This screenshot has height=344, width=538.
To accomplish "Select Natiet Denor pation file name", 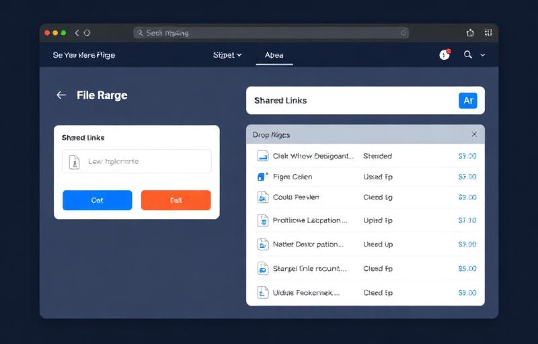I will click(x=308, y=245).
